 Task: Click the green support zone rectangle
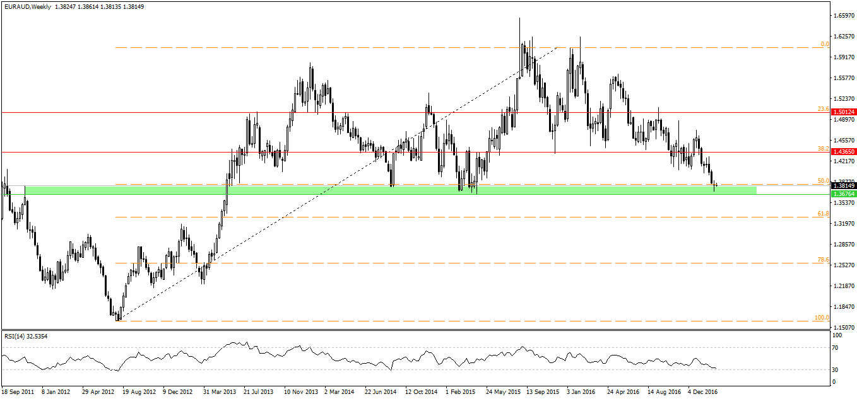[x=379, y=190]
